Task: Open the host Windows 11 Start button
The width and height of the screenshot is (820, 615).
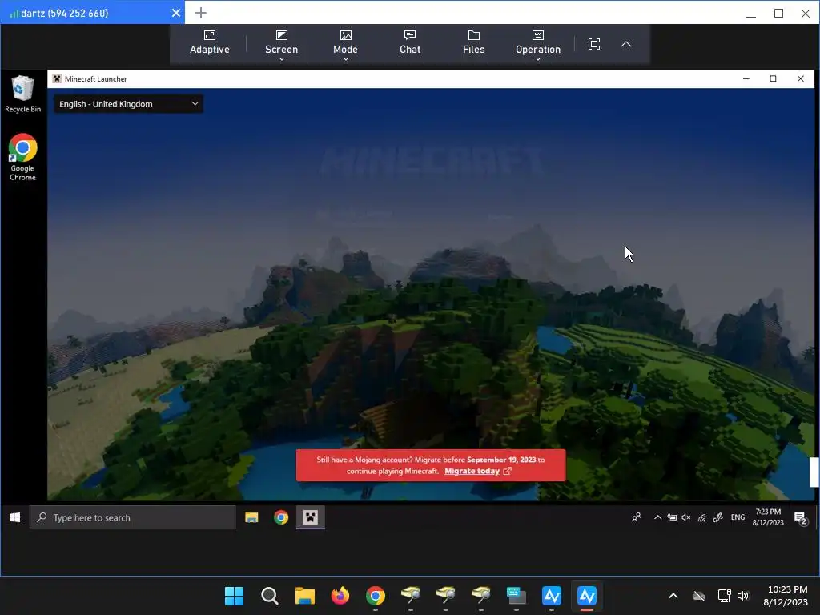Action: [x=234, y=596]
